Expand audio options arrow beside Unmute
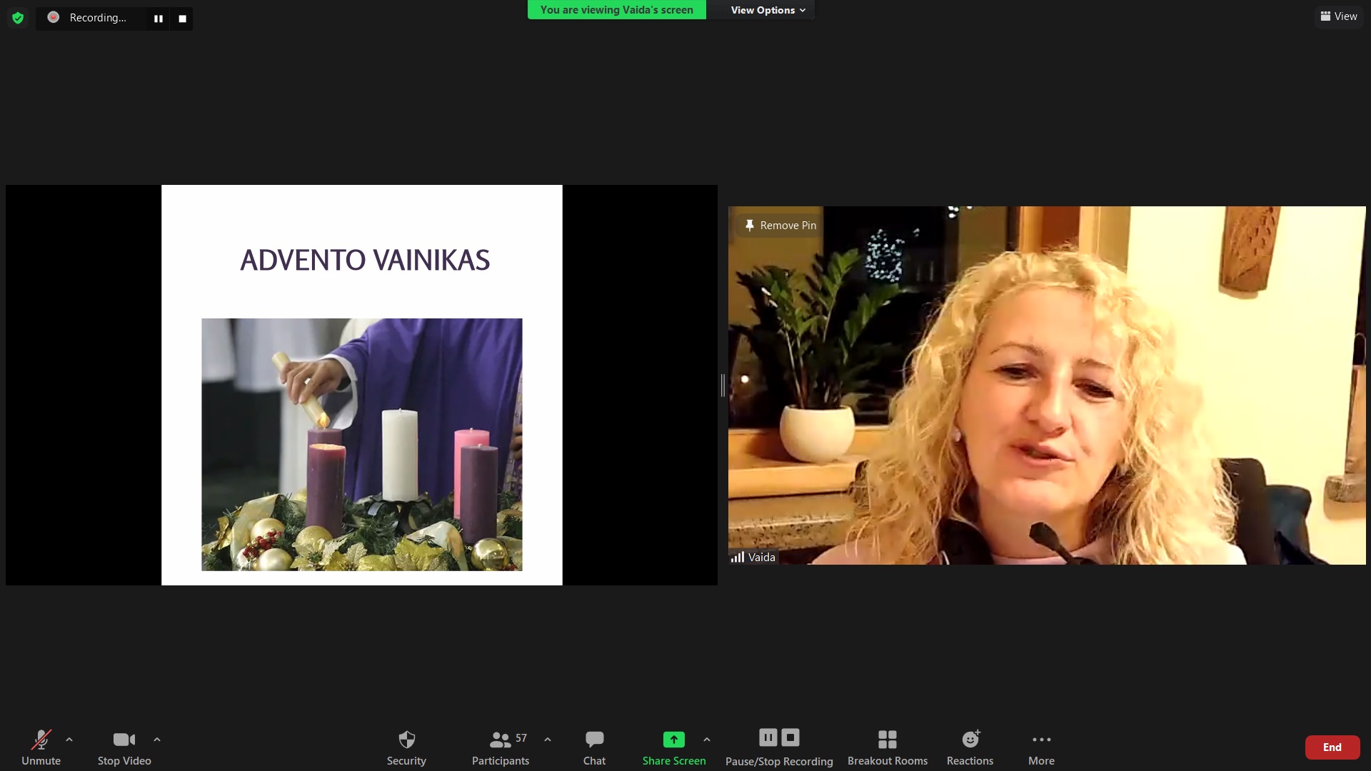1371x771 pixels. pos(69,740)
